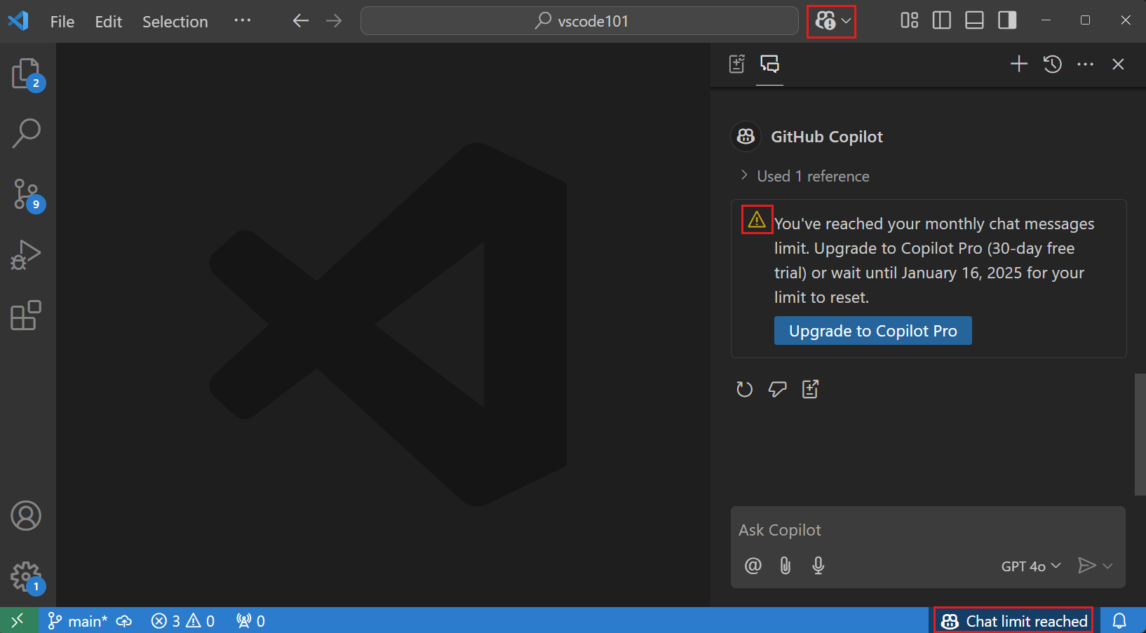Screen dimensions: 1146x633
Task: Open the File menu
Action: [62, 21]
